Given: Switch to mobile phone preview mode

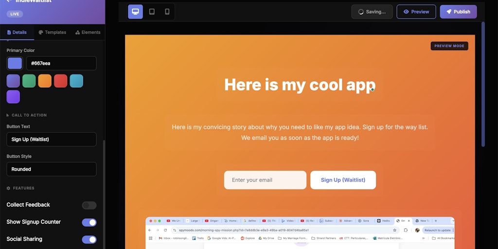Looking at the screenshot, I should pyautogui.click(x=167, y=12).
